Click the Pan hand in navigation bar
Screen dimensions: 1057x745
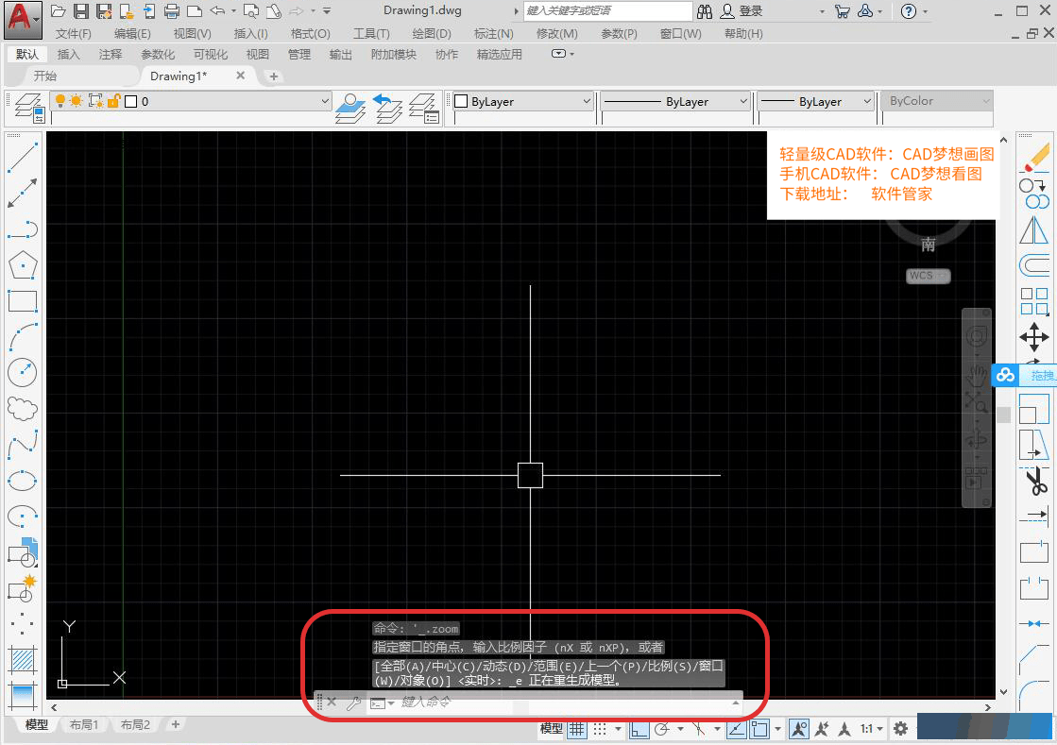click(976, 375)
